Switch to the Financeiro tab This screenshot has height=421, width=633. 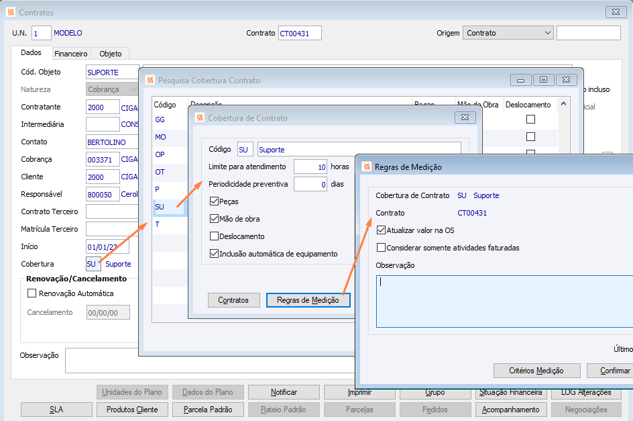(71, 54)
